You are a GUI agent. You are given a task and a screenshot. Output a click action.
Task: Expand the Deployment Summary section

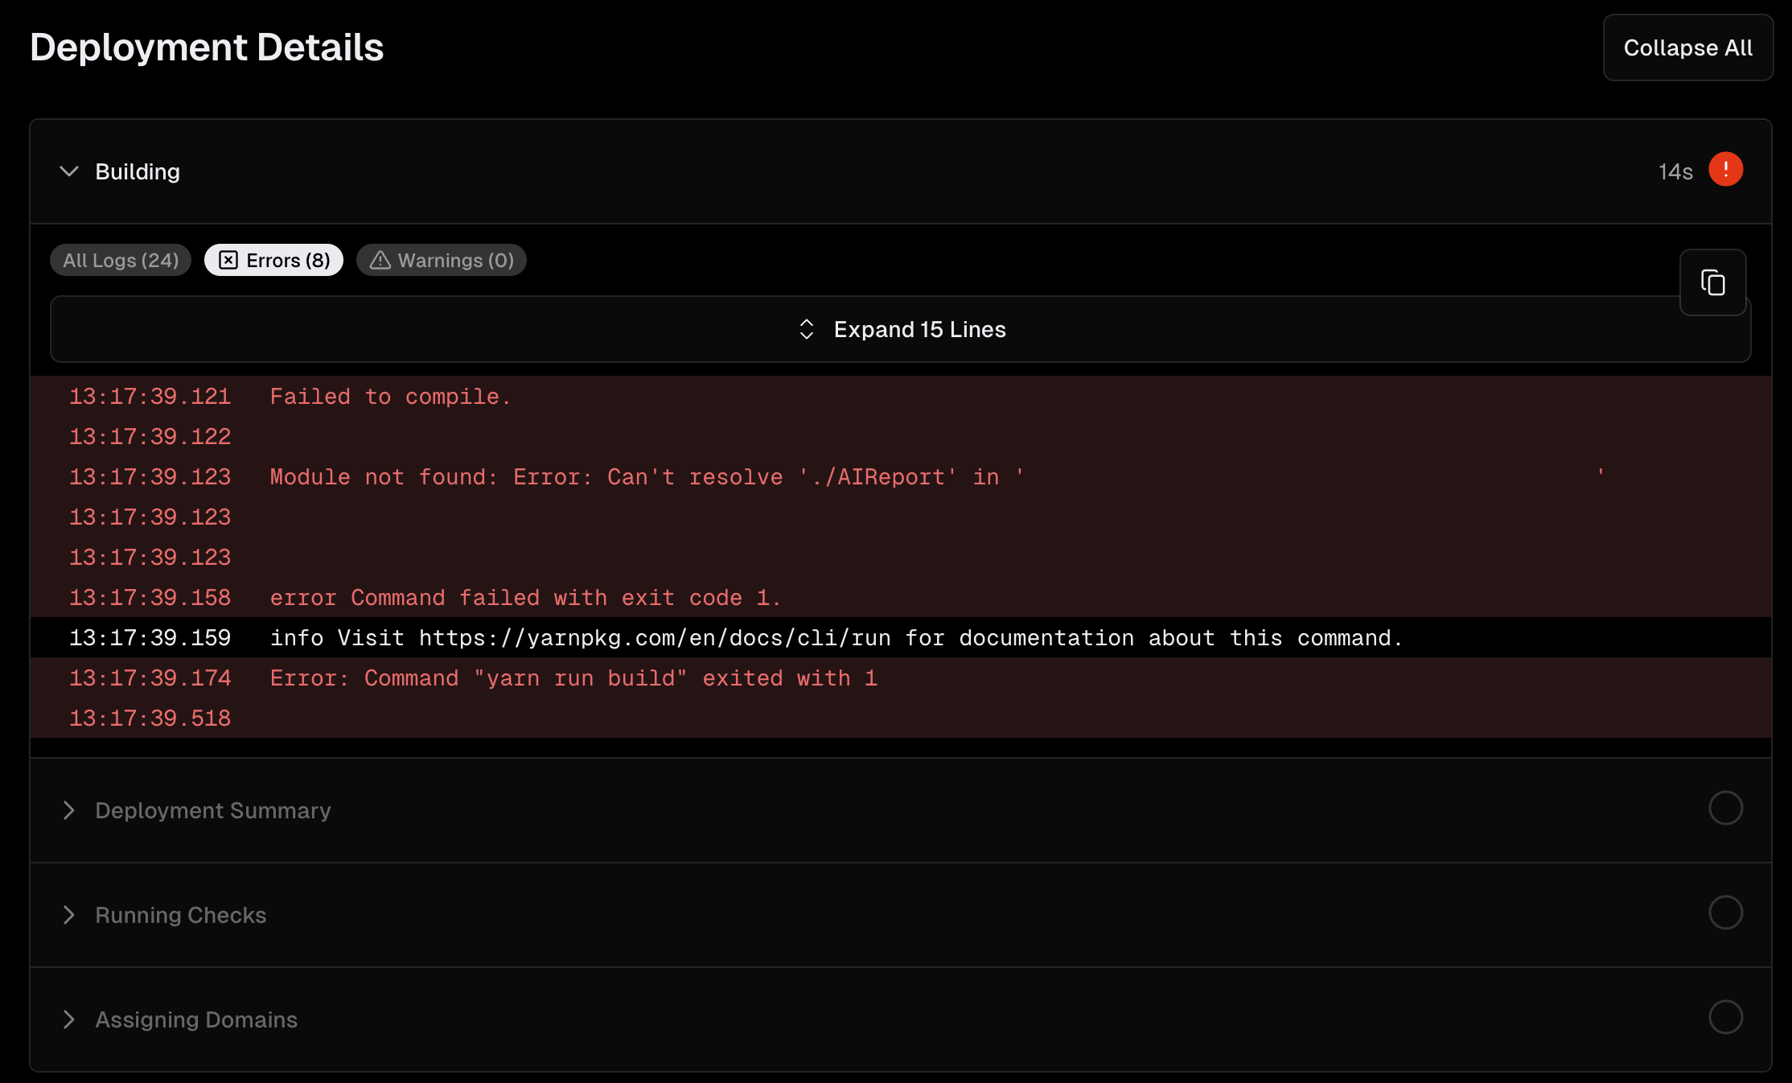(x=901, y=810)
